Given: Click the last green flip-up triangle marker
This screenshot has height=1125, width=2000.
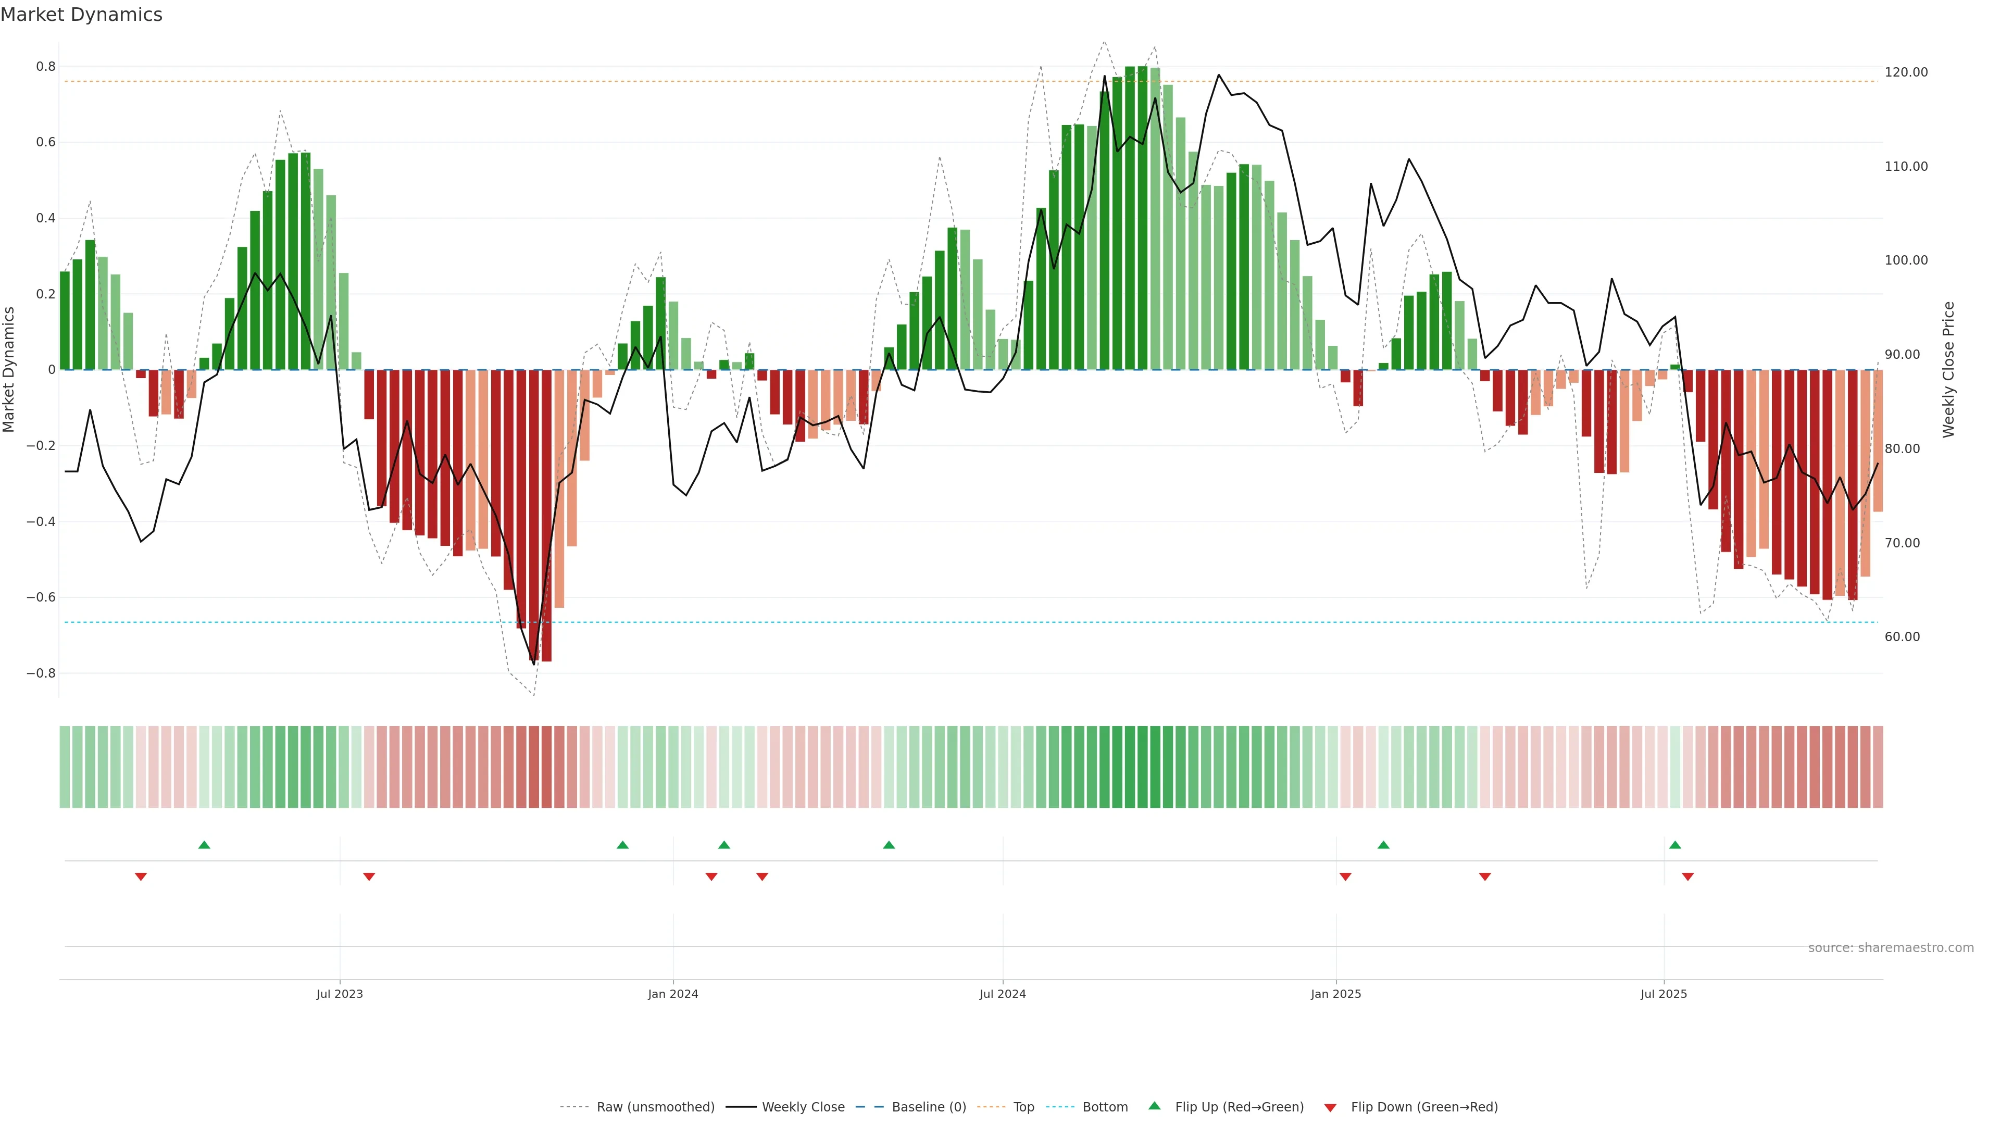Looking at the screenshot, I should coord(1674,845).
